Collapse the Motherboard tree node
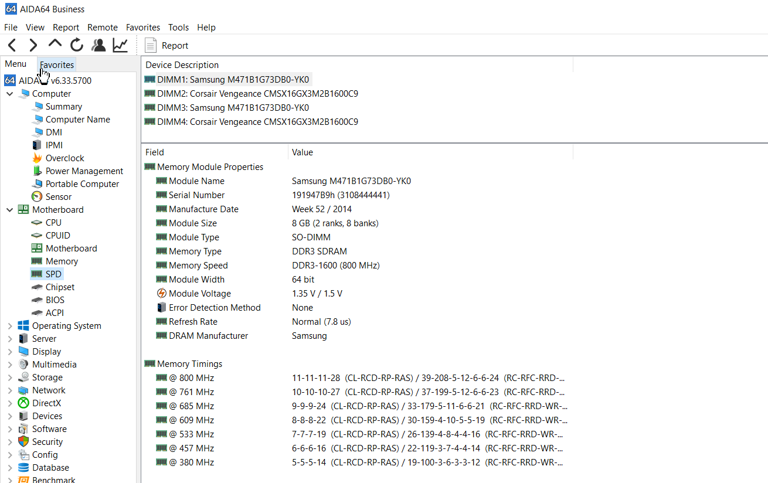Screen dimensions: 768x483 [x=10, y=209]
